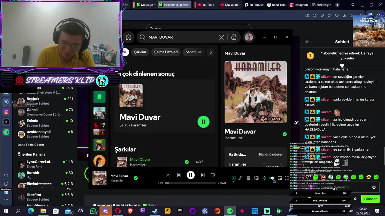Open Beskok channel in sidebar
Screen dimensions: 385x216
coord(45,101)
